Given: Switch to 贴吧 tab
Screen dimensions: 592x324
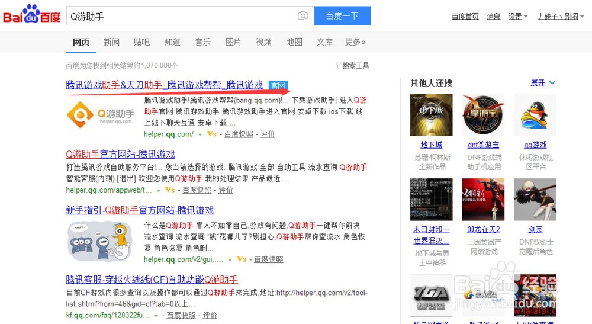Looking at the screenshot, I should click(x=141, y=42).
